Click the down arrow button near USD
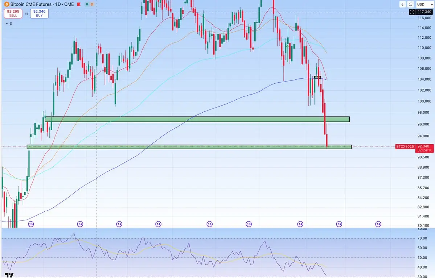The height and width of the screenshot is (278, 435). 403,4
